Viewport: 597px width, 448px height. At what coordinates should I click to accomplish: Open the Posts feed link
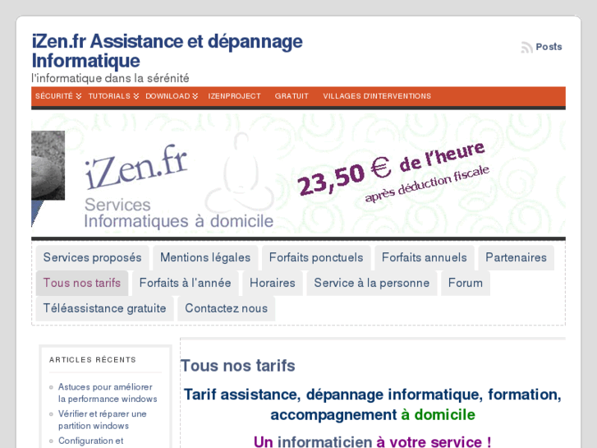[x=549, y=47]
